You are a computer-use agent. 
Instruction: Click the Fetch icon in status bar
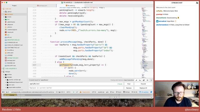(x=117, y=92)
